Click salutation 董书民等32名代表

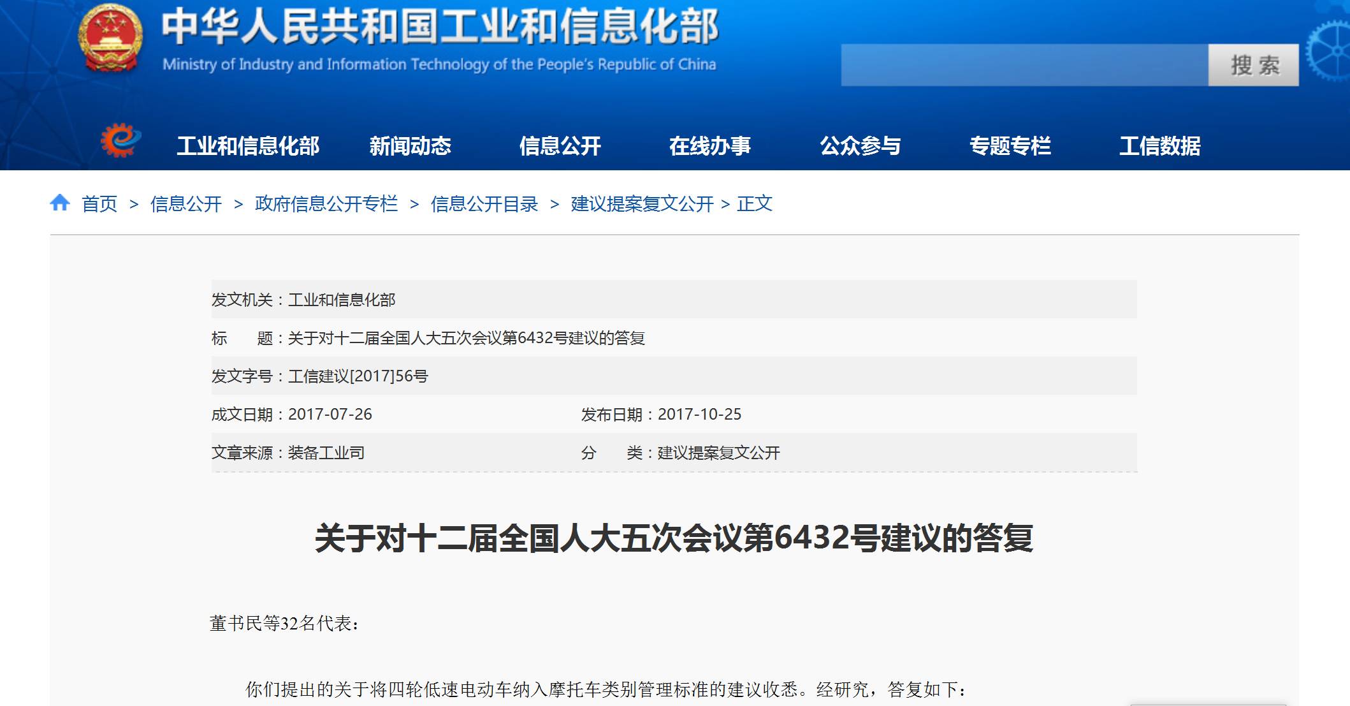tap(284, 623)
